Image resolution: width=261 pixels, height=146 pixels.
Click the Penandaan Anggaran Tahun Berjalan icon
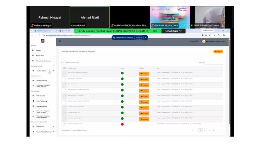click(33, 111)
